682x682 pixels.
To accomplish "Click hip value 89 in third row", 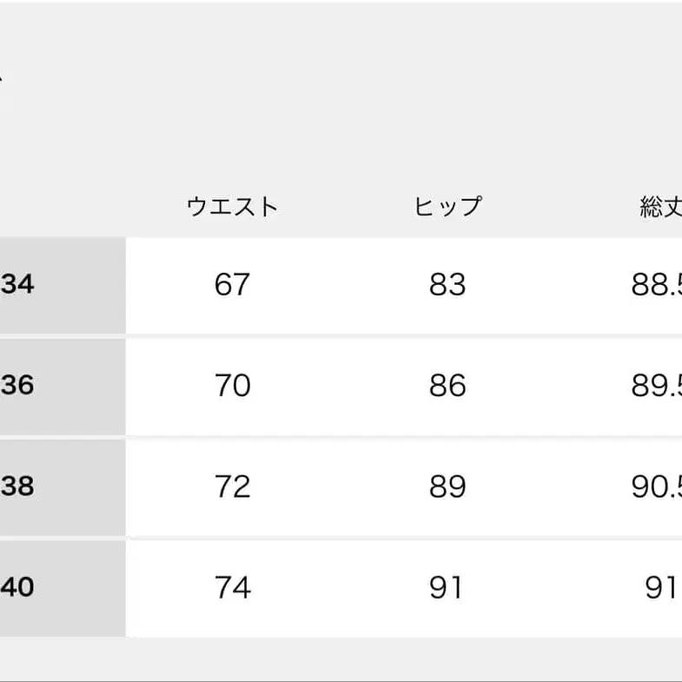I will pos(447,487).
